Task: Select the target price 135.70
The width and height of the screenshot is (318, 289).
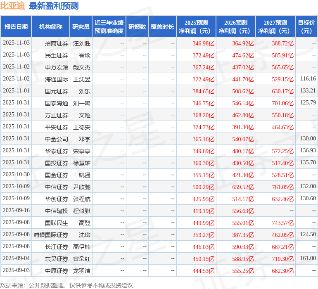Action: [x=308, y=162]
